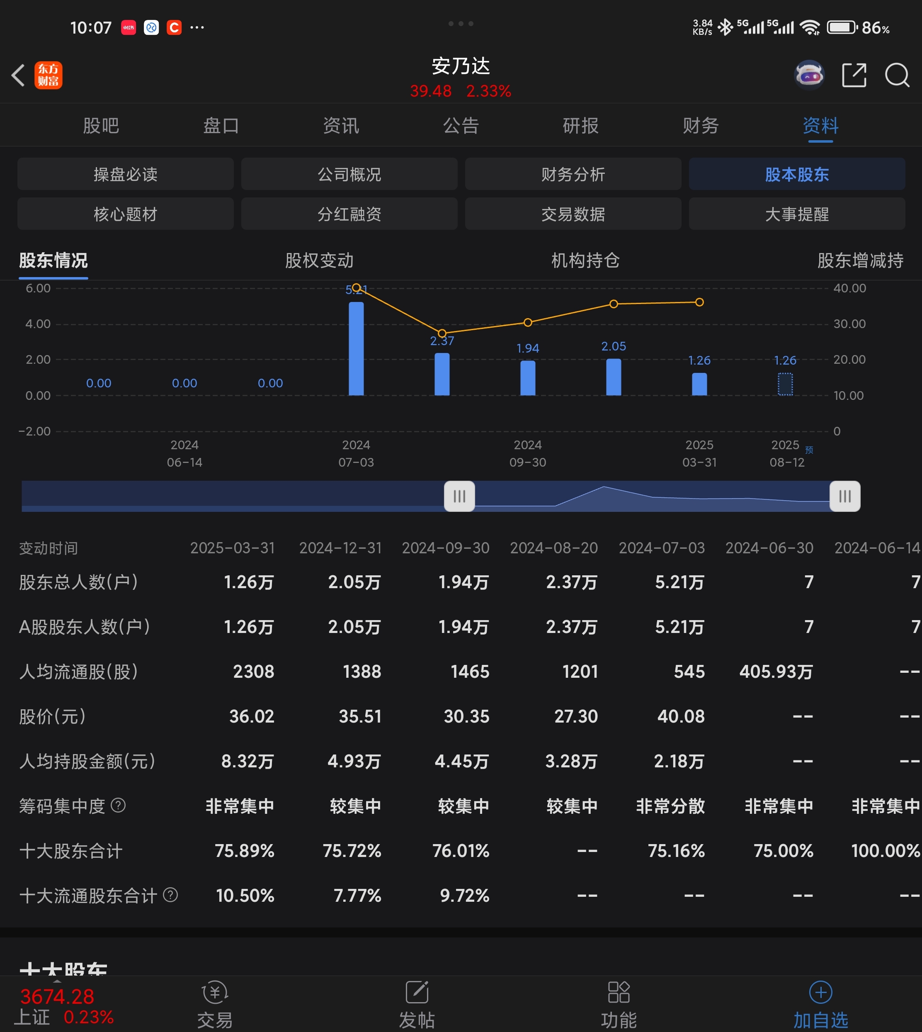The height and width of the screenshot is (1032, 922).
Task: Open the 交易 yuan icon
Action: 215,993
